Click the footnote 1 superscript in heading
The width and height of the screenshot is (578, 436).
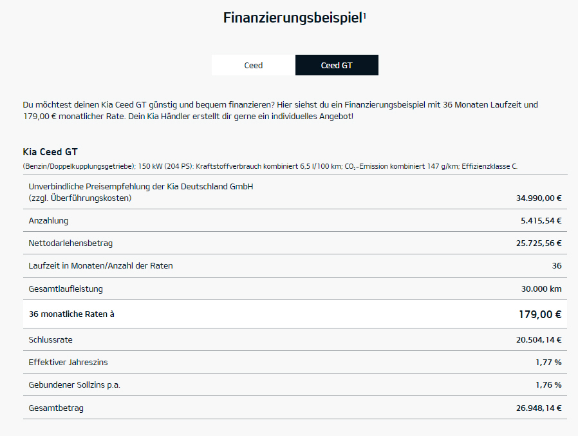coord(364,15)
